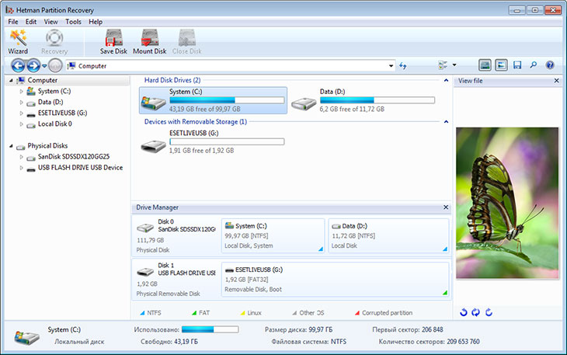Click the back navigation arrow button
The image size is (567, 355).
(18, 66)
